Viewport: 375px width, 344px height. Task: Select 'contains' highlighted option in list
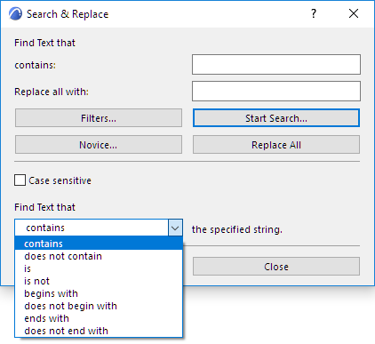(x=99, y=244)
